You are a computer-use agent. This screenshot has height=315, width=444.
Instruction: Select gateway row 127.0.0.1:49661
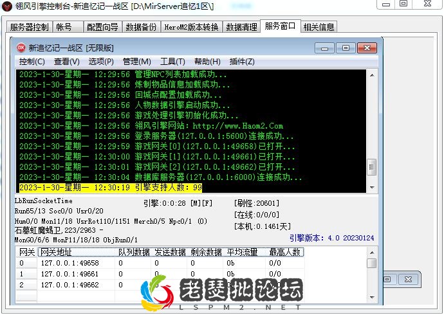tap(160, 274)
